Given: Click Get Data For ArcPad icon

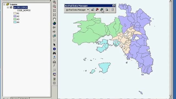Looking at the screenshot, I should pos(92,10).
